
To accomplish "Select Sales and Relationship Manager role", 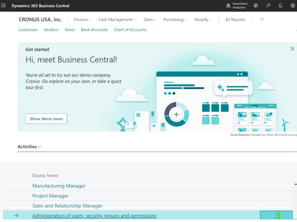I will pyautogui.click(x=67, y=206).
